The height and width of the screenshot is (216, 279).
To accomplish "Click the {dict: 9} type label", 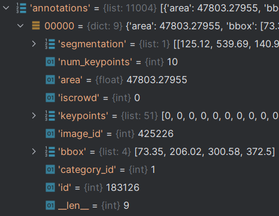I will click(105, 26).
